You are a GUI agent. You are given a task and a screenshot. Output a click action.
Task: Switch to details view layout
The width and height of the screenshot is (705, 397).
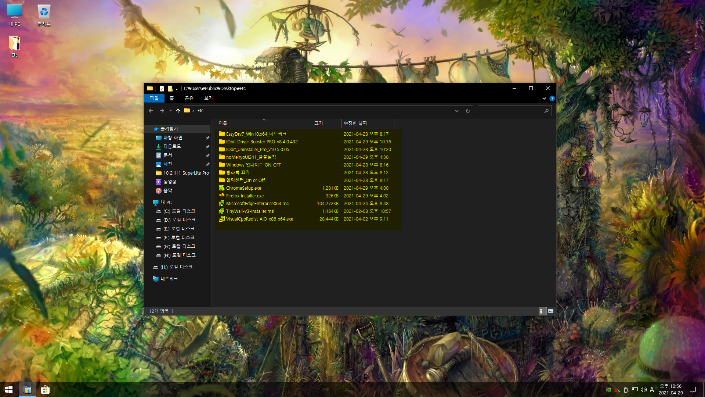click(x=542, y=311)
